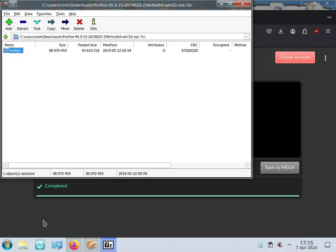Screen dimensions: 336x252
Task: Click the archive path address field
Action: tap(128, 37)
